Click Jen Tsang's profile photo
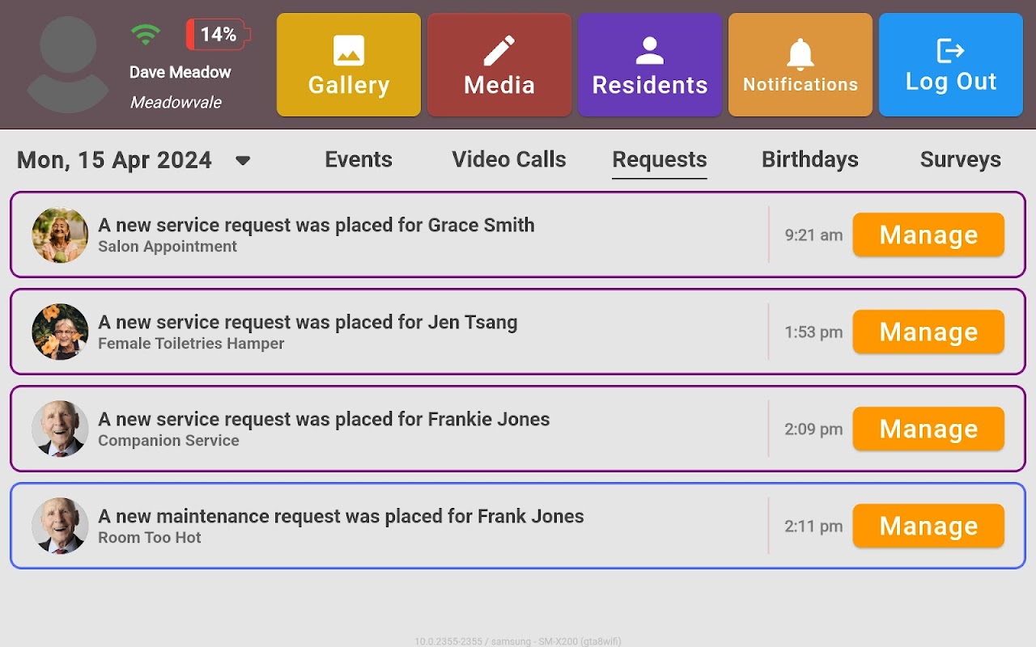The width and height of the screenshot is (1036, 647). coord(60,332)
